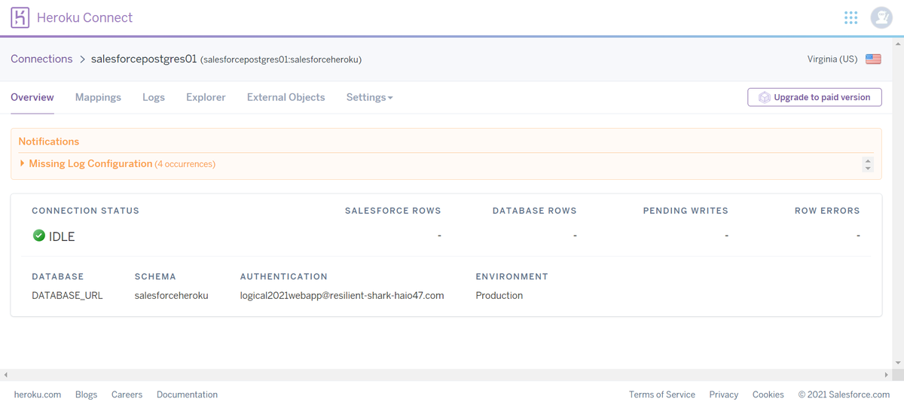Click the vertical scrollbar down arrow
The width and height of the screenshot is (904, 408).
pos(898,363)
